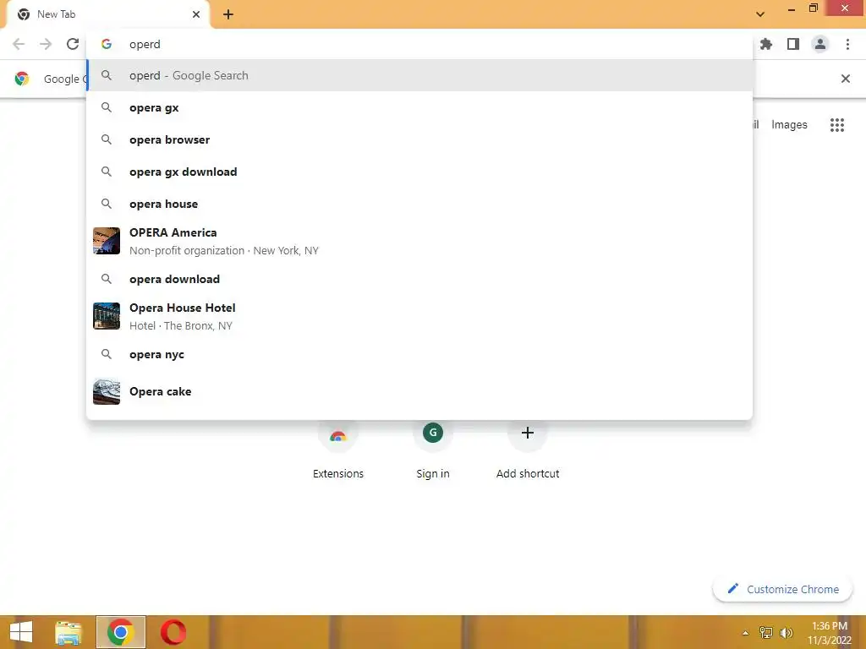Open the Google apps grid

click(x=837, y=125)
